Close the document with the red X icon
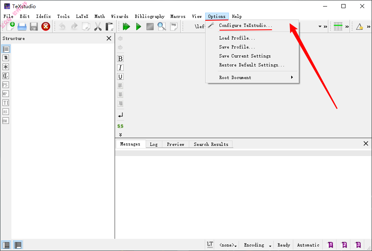This screenshot has width=372, height=251. (46, 26)
